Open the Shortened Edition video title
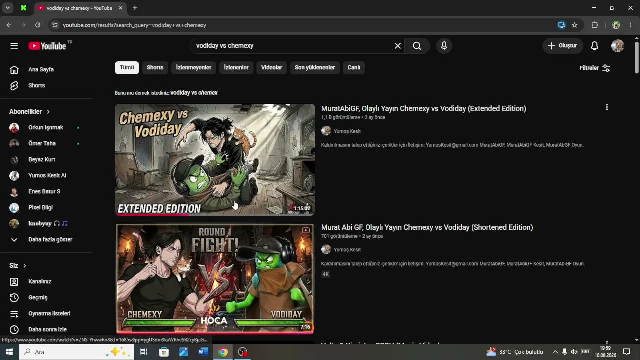 point(427,227)
